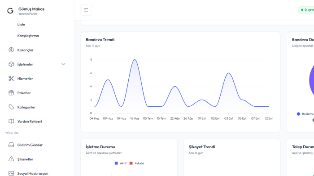Click the Gümüş Makas brand title

[x=31, y=9]
